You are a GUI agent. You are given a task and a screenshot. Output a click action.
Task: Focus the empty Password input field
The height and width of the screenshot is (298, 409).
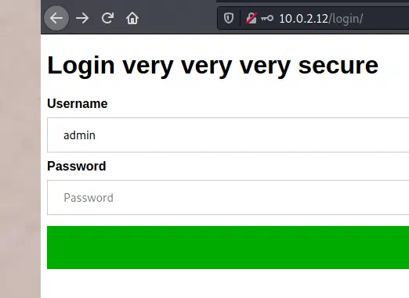coord(228,197)
